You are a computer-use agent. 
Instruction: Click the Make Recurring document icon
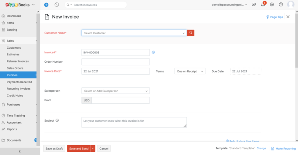point(272,149)
